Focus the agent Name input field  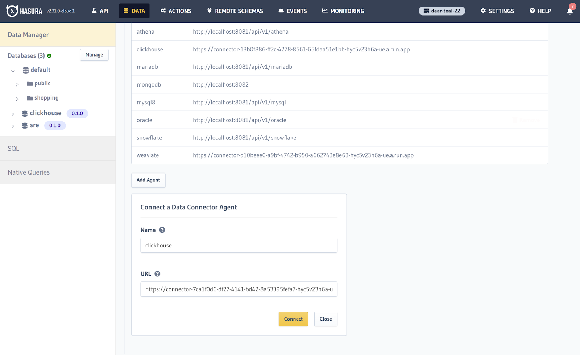pyautogui.click(x=239, y=245)
